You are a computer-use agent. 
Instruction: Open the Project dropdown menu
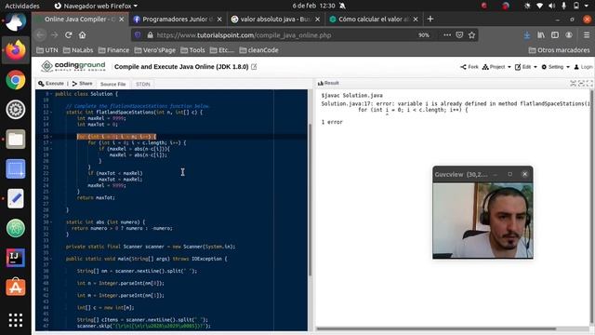(496, 67)
